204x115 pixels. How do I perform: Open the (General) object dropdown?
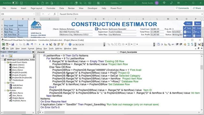(117, 52)
